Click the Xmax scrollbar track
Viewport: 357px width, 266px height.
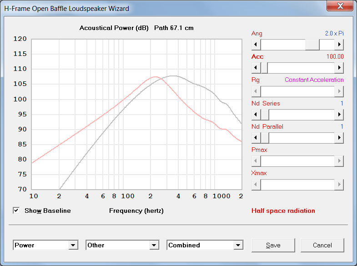(x=297, y=185)
